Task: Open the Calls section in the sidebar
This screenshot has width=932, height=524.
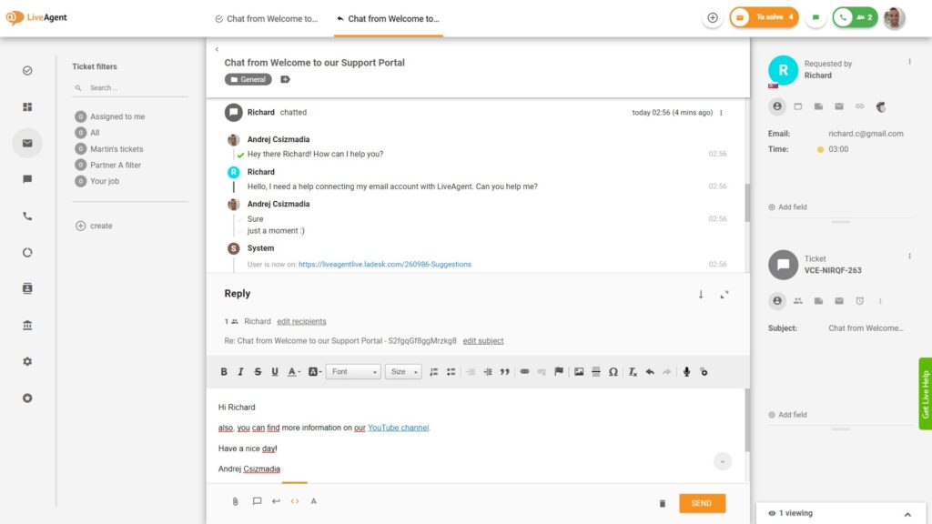Action: pos(27,217)
